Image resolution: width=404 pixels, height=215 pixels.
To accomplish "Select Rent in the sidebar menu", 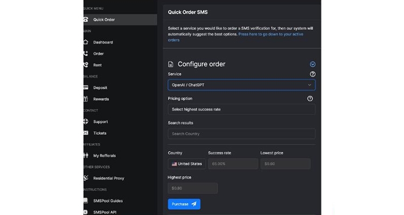I will pos(97,65).
